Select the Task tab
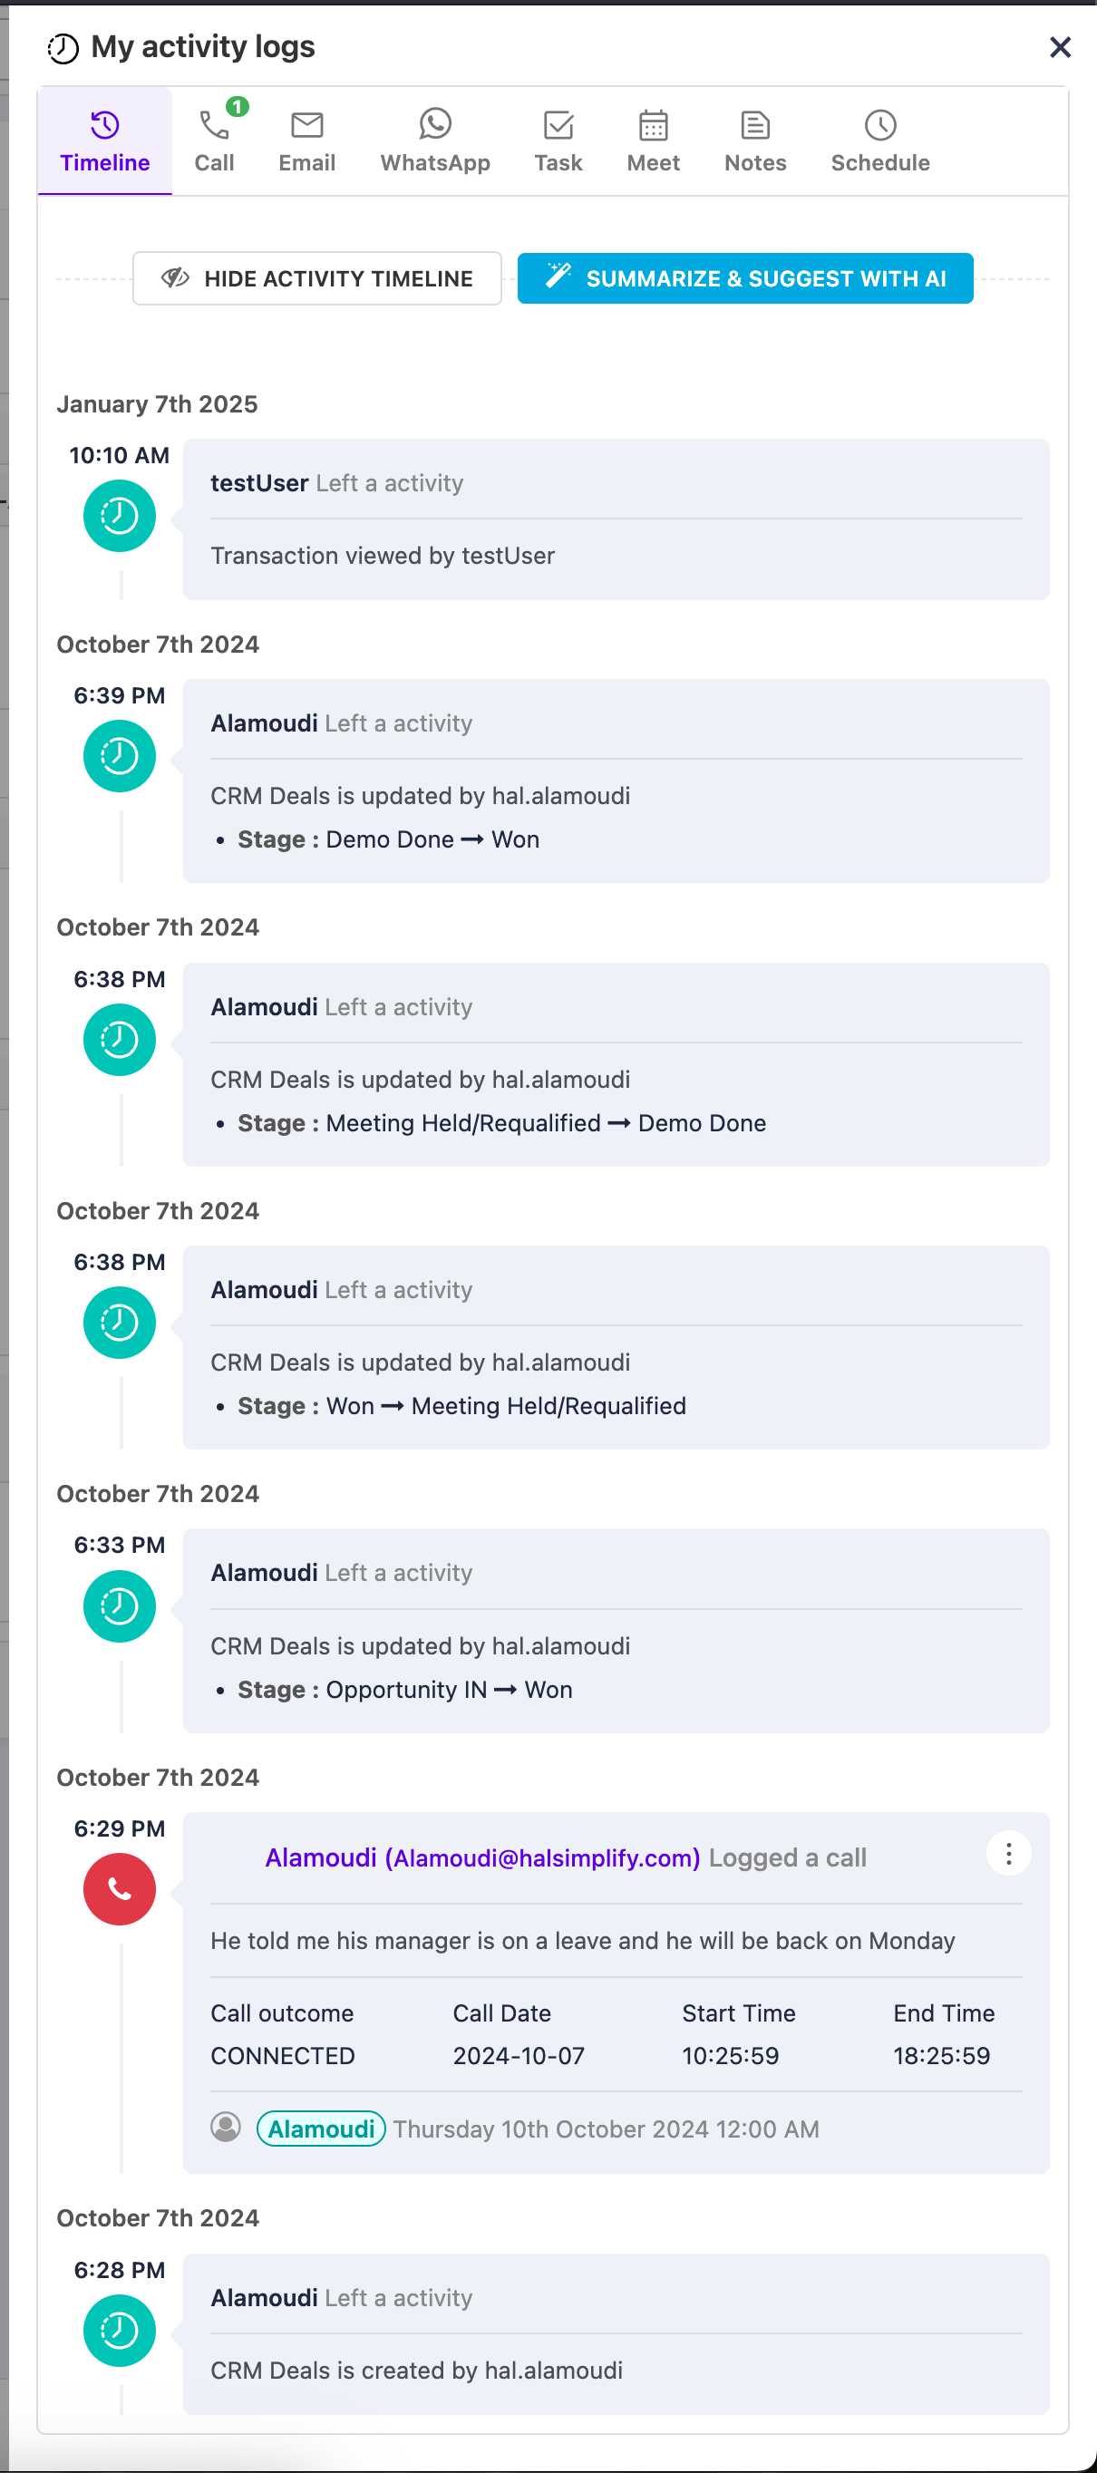 point(558,141)
